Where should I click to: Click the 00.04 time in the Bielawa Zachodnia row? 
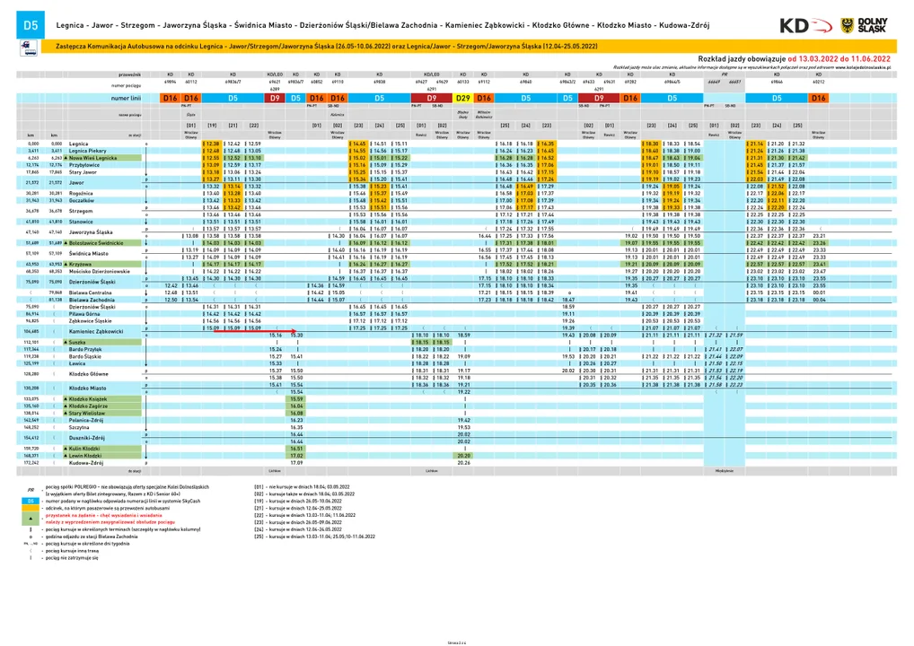819,300
